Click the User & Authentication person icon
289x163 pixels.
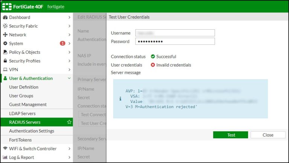5,78
